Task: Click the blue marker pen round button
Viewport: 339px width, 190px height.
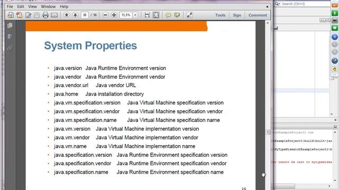Action: pos(335,61)
